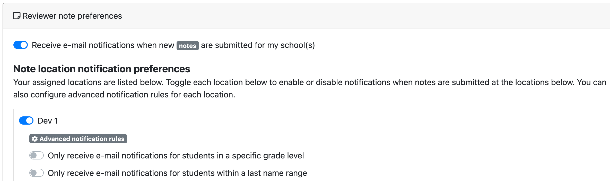
Task: Enable the last name range notification toggle
Action: tap(37, 173)
